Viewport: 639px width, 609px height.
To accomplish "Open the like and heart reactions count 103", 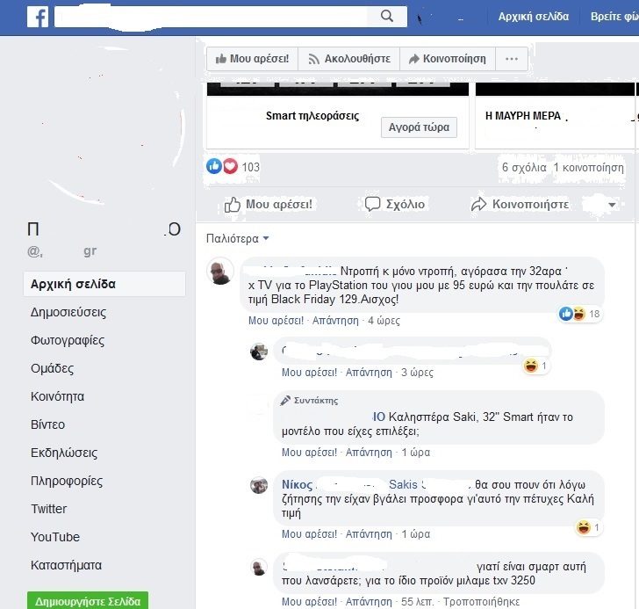I will 233,166.
